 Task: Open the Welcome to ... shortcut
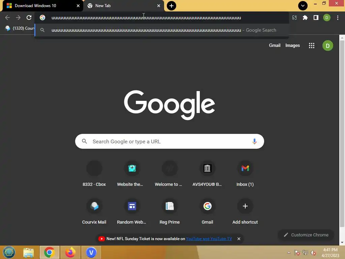(169, 174)
